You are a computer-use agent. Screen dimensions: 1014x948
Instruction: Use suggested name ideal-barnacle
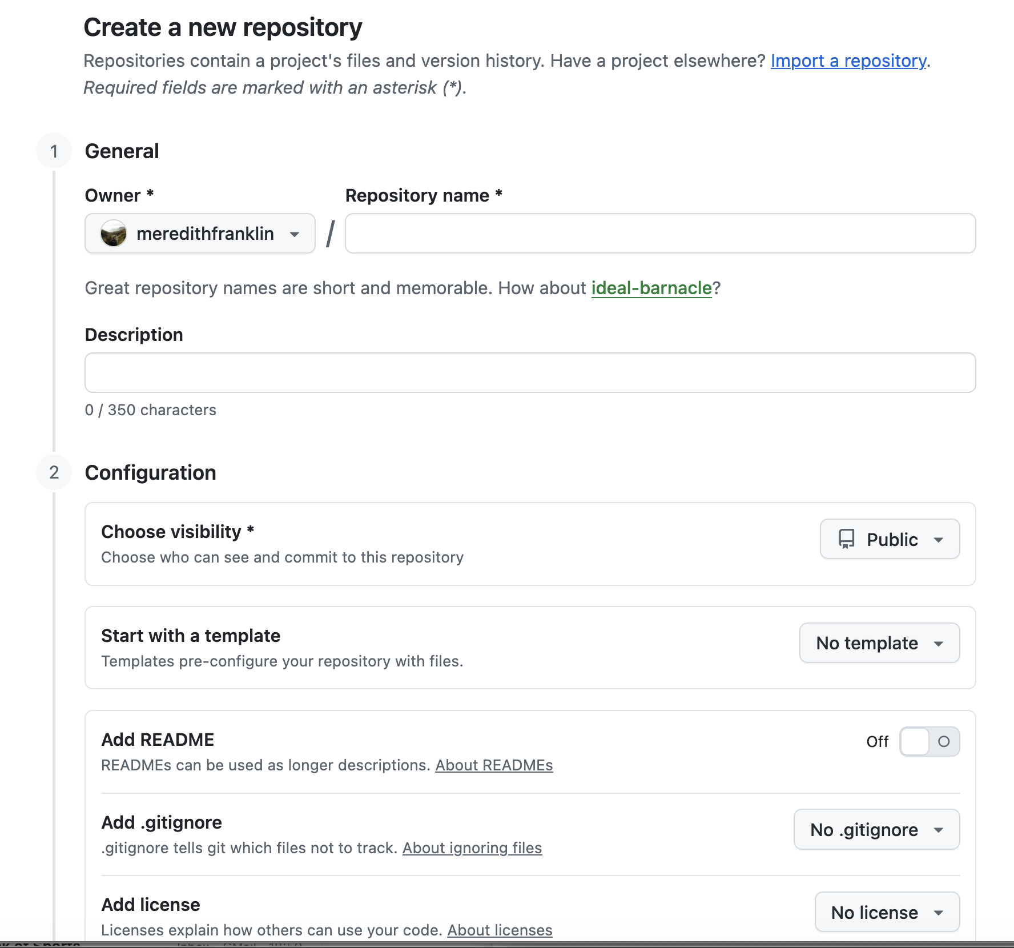coord(651,288)
